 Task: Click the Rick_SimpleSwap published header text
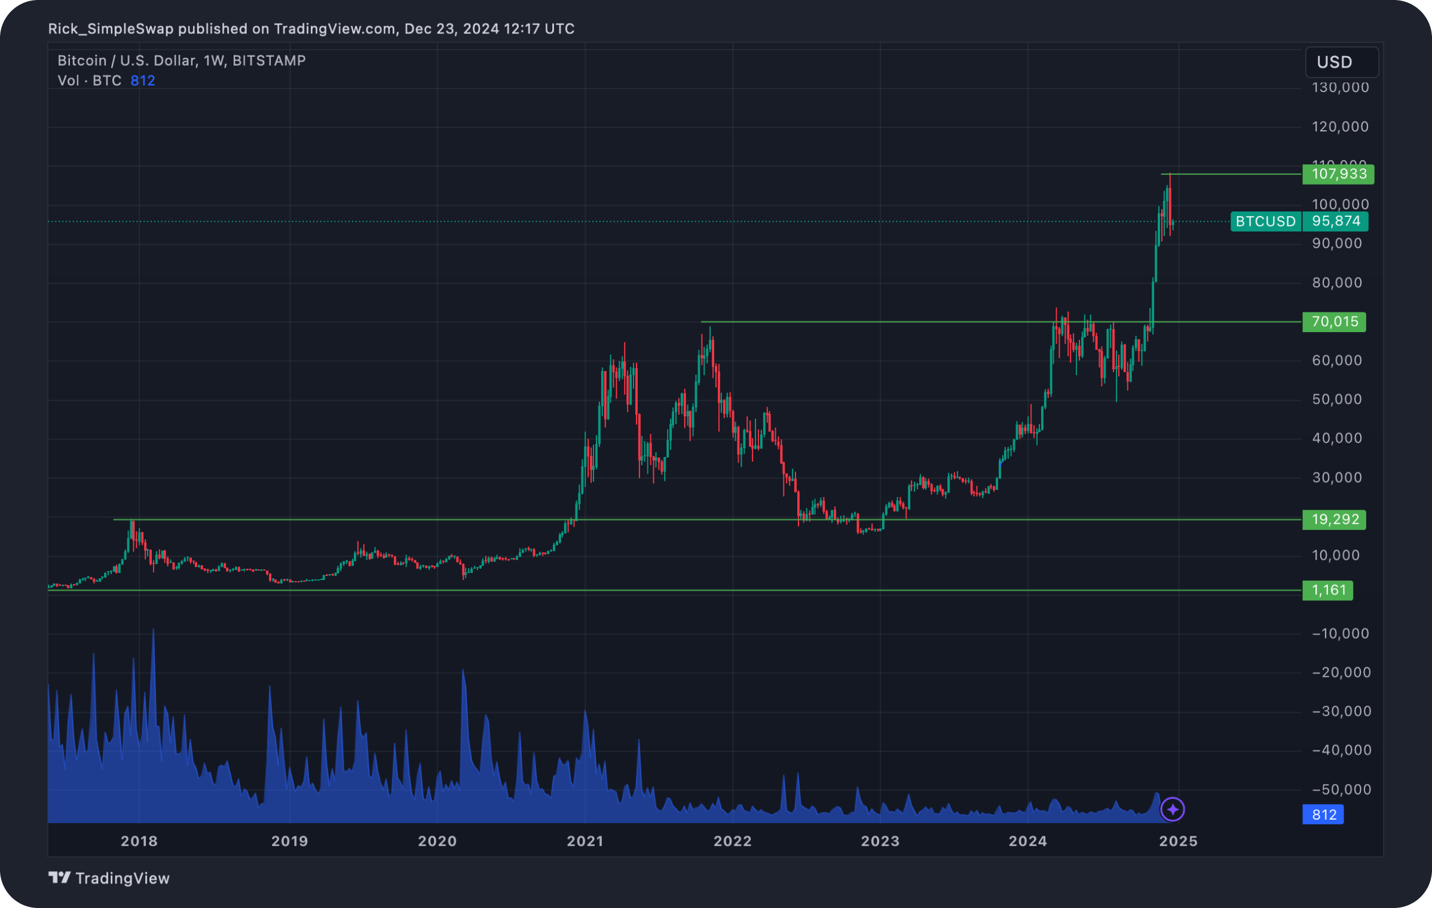tap(311, 29)
